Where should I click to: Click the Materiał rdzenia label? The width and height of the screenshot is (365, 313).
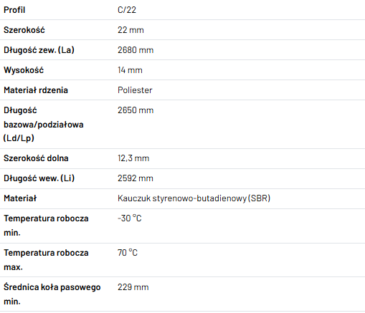click(x=36, y=90)
